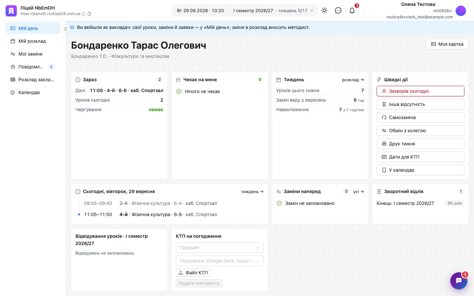Open notifications bell
The image size is (474, 296).
pyautogui.click(x=352, y=11)
